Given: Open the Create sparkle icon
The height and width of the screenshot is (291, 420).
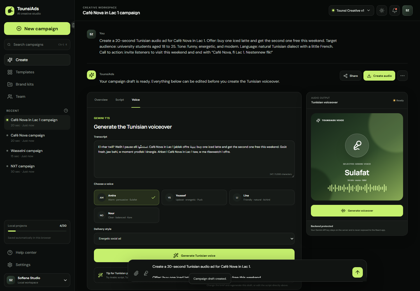Looking at the screenshot, I should tap(10, 60).
